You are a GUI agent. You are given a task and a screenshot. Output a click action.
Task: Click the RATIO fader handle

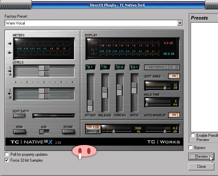click(x=134, y=88)
